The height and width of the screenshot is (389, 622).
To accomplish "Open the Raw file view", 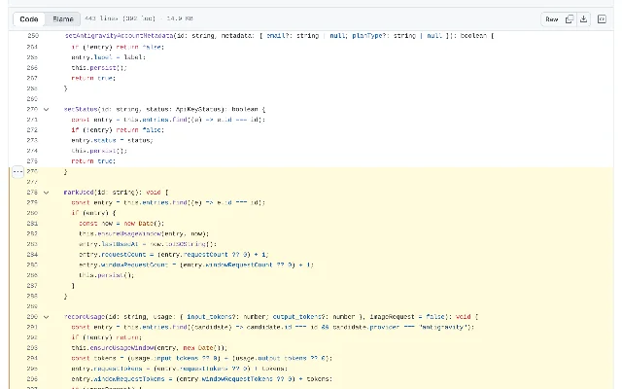I will pos(552,19).
